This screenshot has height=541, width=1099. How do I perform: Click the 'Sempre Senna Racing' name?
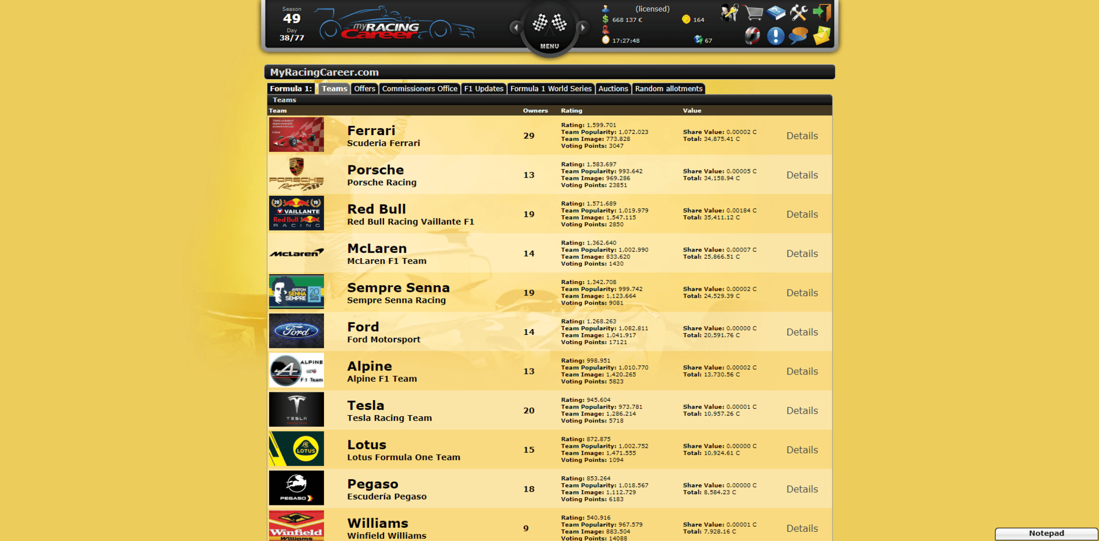click(x=396, y=300)
